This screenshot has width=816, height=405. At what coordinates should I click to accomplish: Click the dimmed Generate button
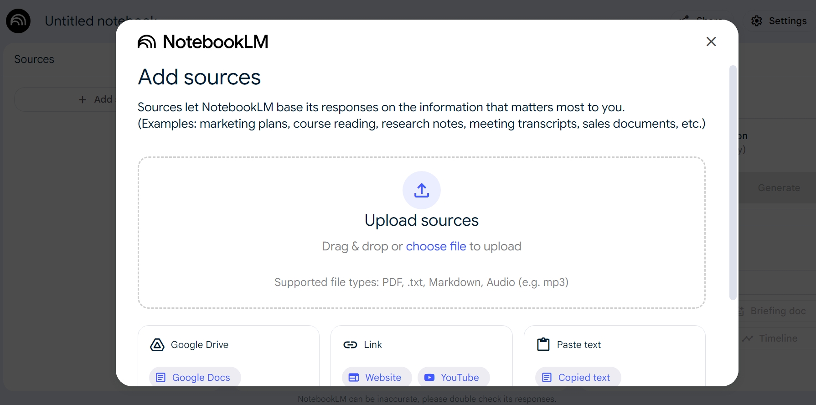(779, 188)
